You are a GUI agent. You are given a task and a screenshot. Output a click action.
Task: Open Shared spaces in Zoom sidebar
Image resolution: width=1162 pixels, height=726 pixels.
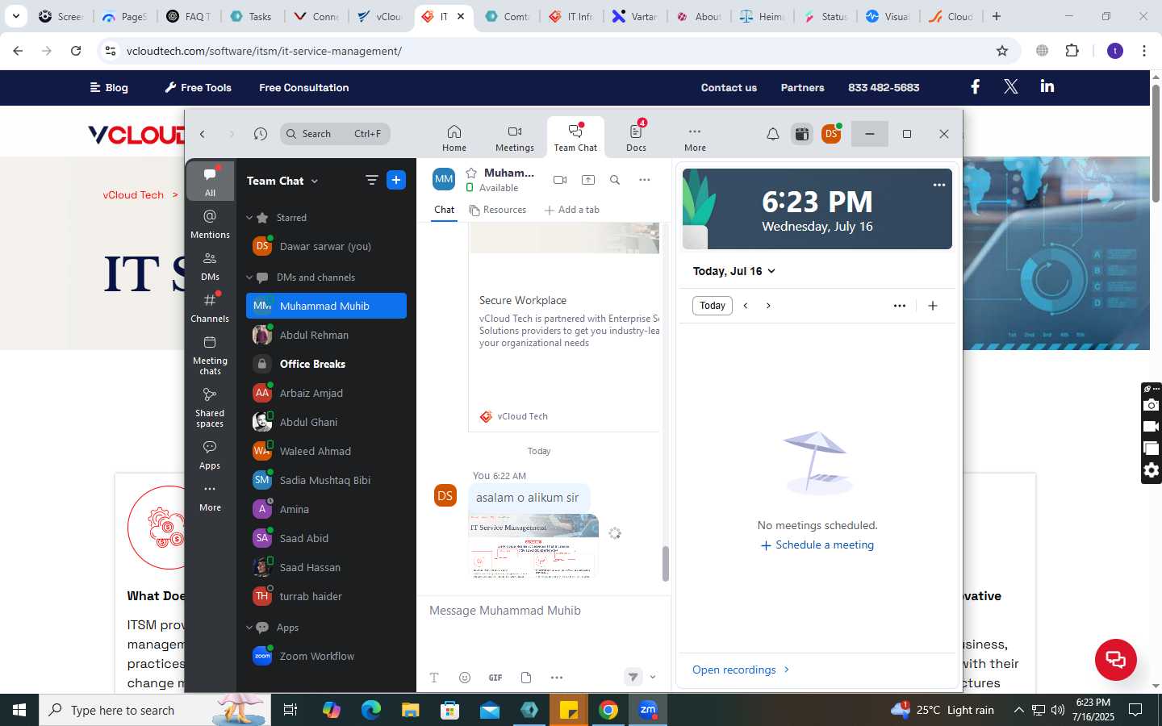(x=210, y=407)
